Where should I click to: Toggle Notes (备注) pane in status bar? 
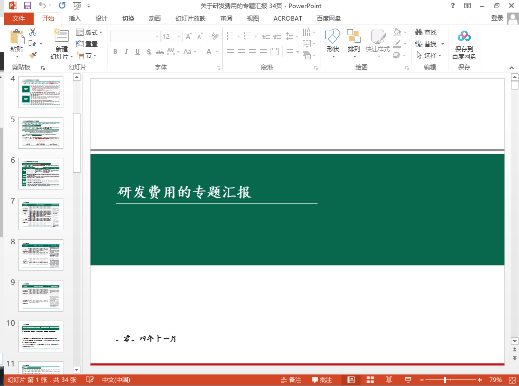pos(291,379)
